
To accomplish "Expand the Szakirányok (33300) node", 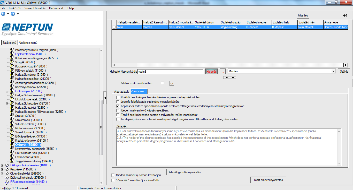I will tap(7, 120).
